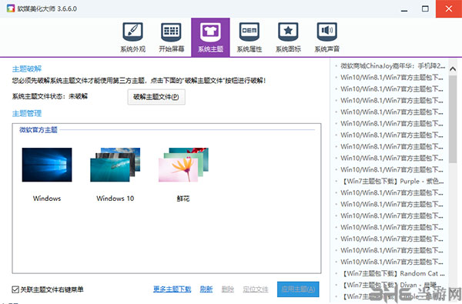
Task: Click the news list scrollbar thumb
Action: [453, 119]
